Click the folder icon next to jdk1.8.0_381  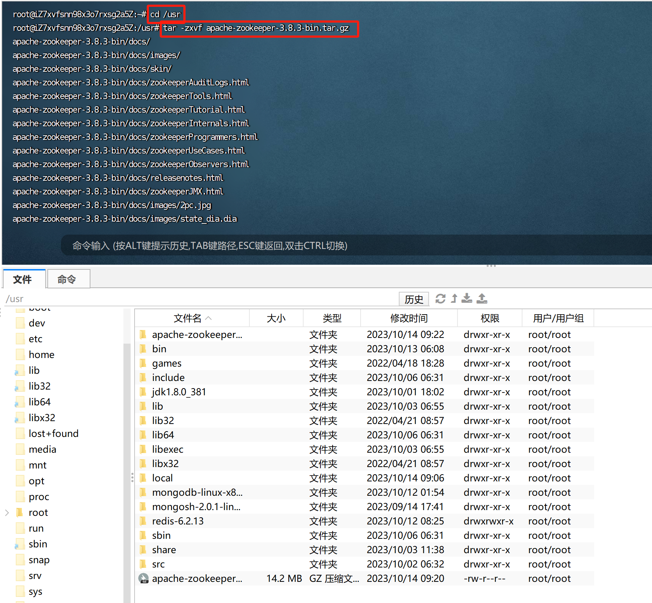[x=143, y=392]
